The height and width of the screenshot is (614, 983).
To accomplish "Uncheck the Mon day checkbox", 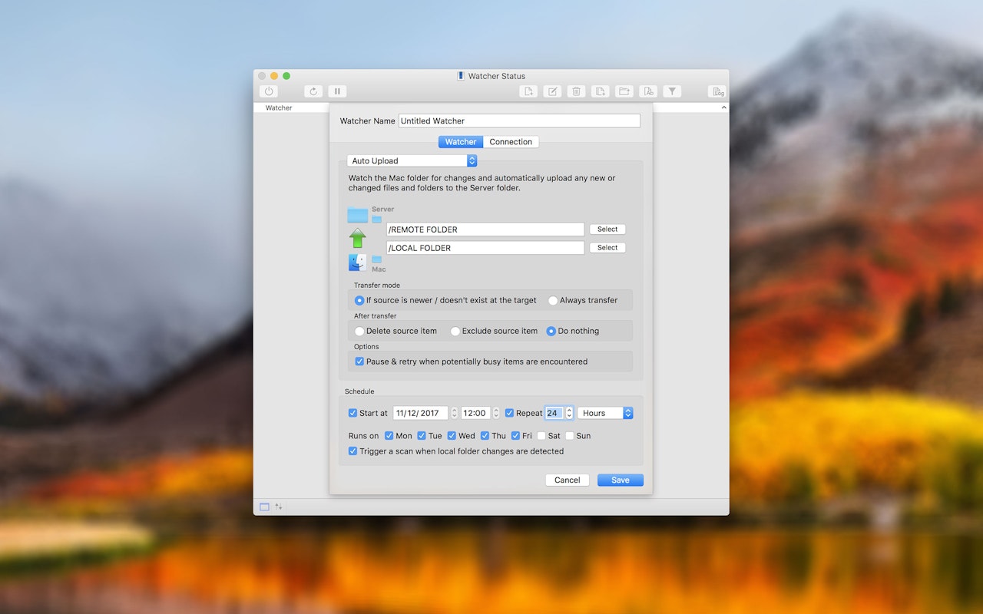I will [389, 436].
